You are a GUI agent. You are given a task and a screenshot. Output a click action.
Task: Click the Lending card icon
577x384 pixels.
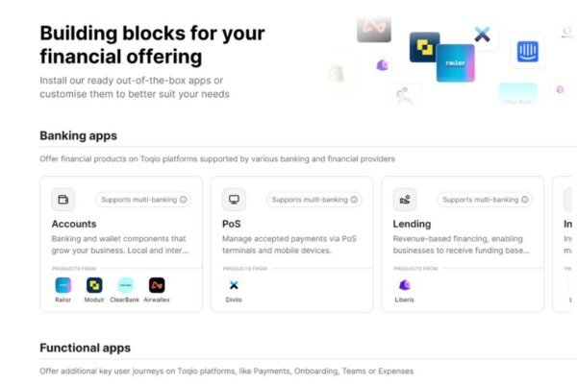(x=405, y=200)
